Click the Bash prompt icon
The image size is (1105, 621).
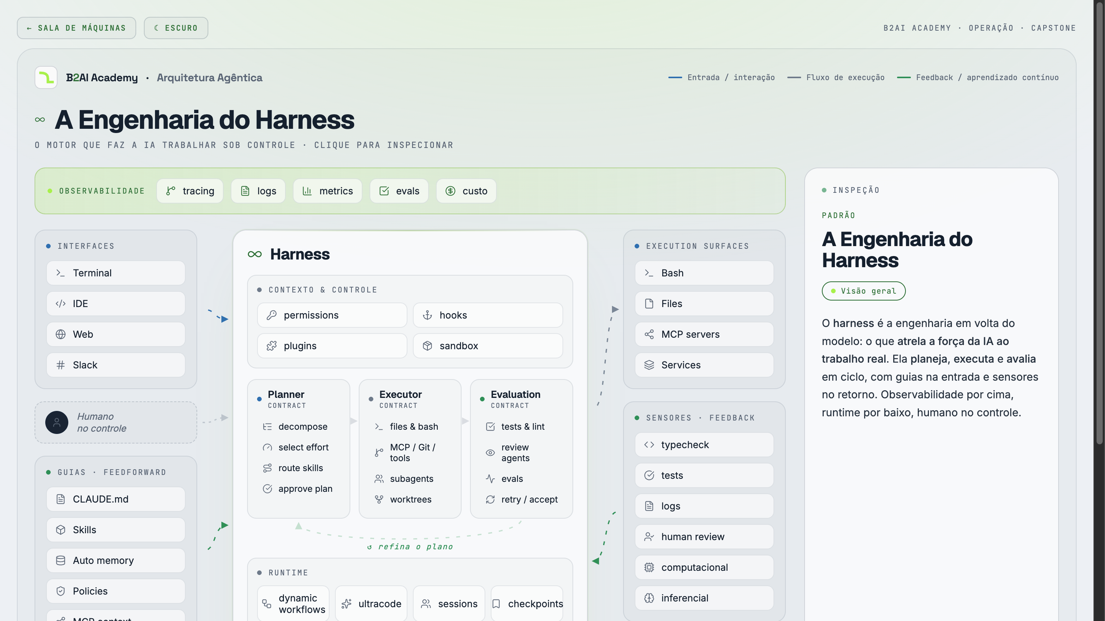point(649,273)
